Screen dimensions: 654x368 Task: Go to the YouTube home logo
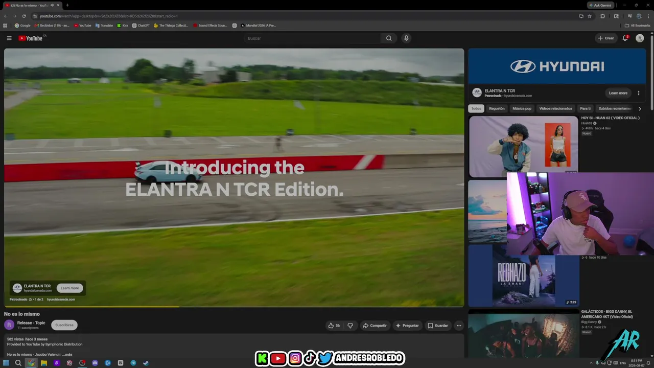point(31,38)
